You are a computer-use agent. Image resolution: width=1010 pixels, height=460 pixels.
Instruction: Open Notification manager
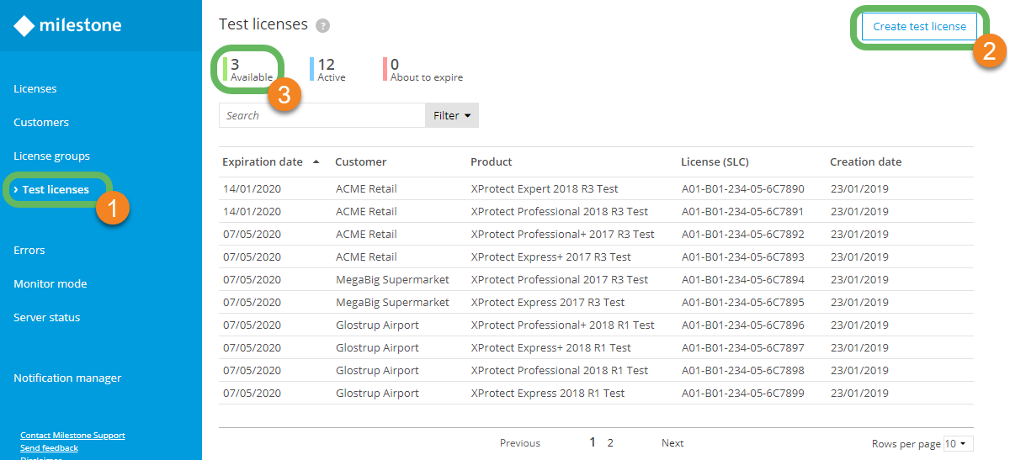pyautogui.click(x=67, y=378)
